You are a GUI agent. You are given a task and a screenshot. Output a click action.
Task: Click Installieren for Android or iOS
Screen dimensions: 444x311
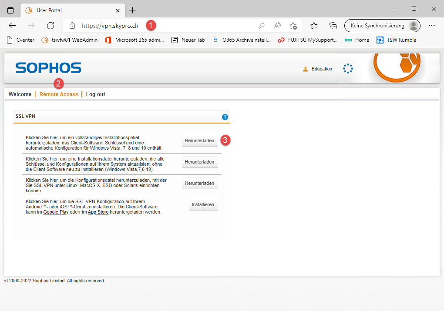(203, 204)
